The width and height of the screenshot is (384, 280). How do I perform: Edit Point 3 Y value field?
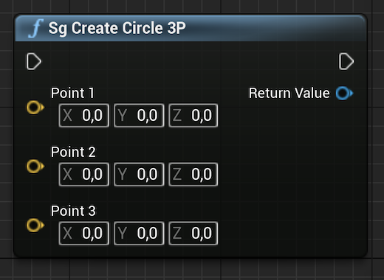pyautogui.click(x=139, y=234)
